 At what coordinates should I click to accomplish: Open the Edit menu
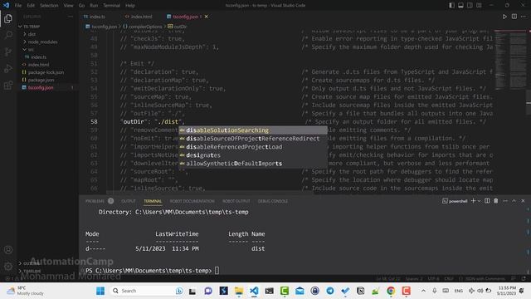31,6
